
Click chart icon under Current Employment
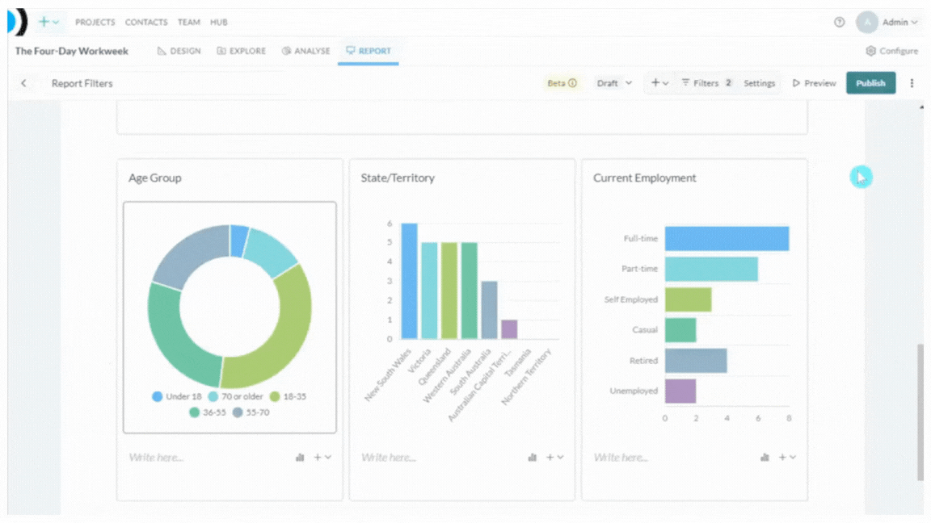click(765, 457)
